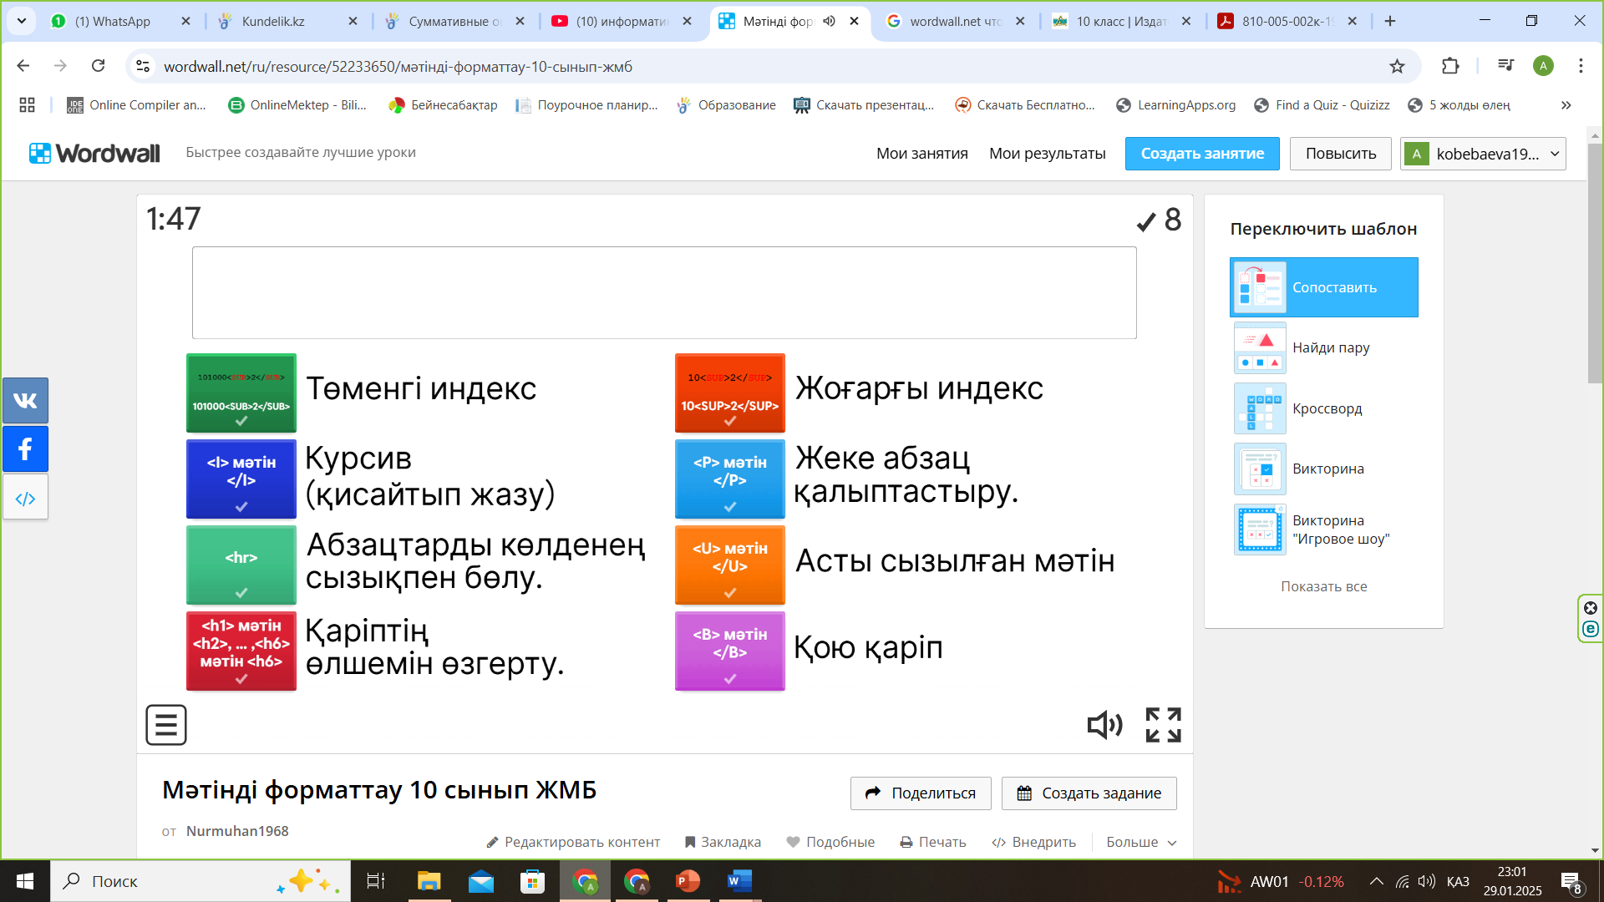1604x902 pixels.
Task: Show hidden bookmarks overflow chevron
Action: click(x=1566, y=105)
